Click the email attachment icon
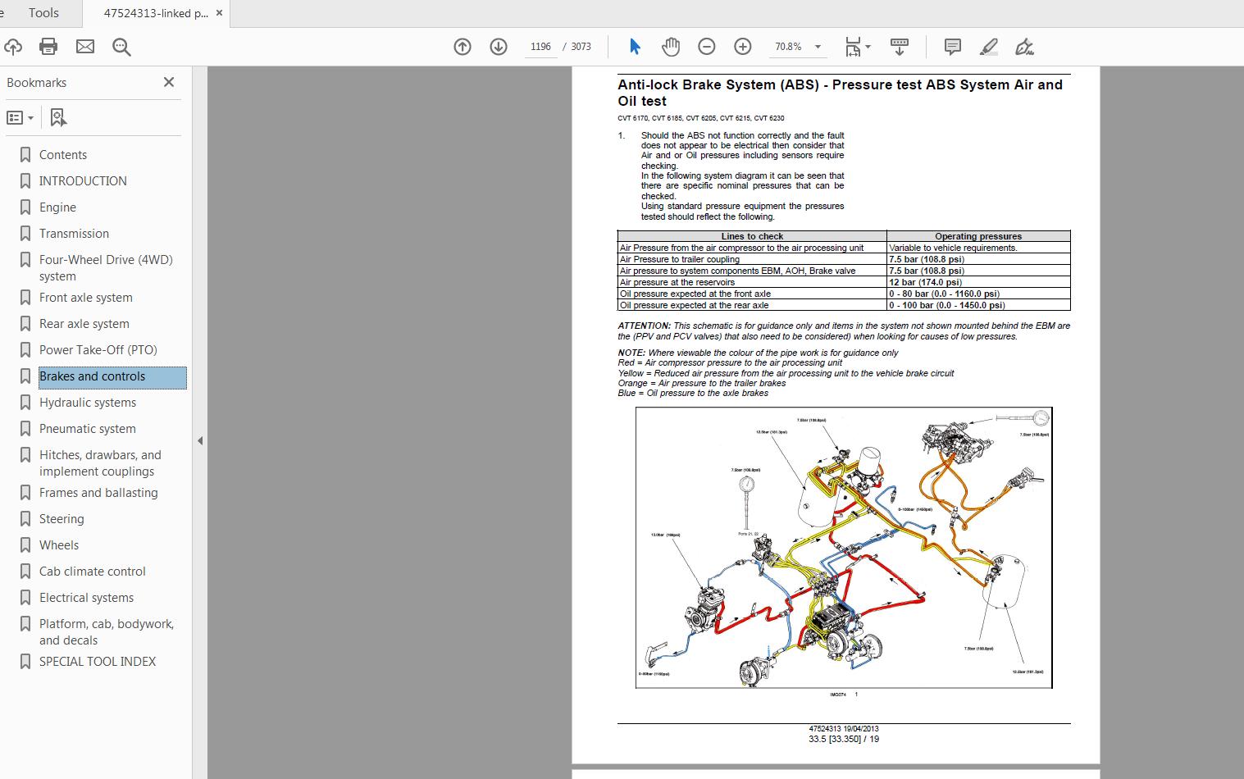1244x779 pixels. (x=85, y=47)
